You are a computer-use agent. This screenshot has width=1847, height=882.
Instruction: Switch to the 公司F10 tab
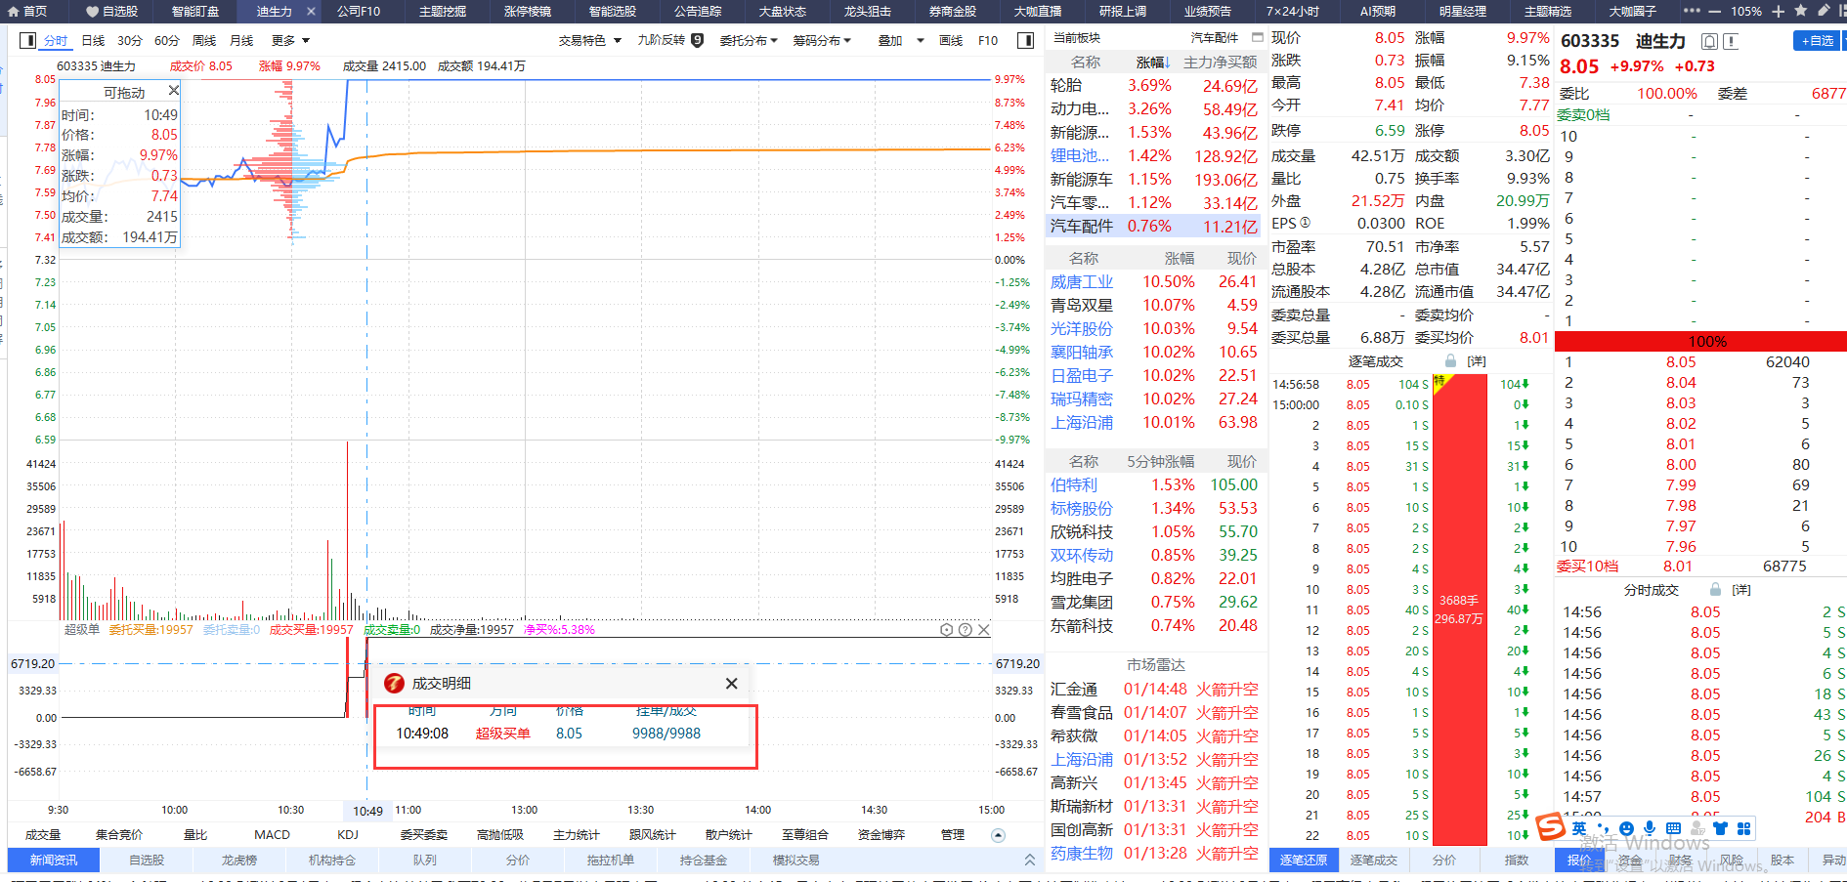[359, 12]
